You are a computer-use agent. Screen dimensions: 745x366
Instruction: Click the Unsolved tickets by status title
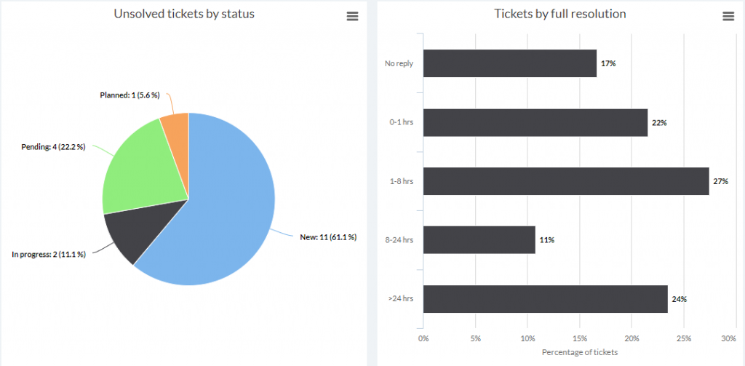[184, 14]
